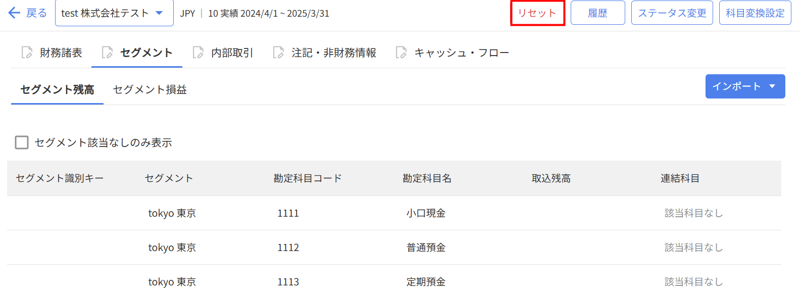The width and height of the screenshot is (803, 295).
Task: Open 科目変換設定 settings button
Action: click(x=755, y=13)
